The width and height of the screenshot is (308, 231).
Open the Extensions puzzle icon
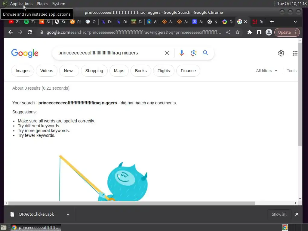249,32
